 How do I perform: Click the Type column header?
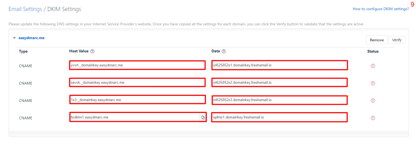[23, 52]
